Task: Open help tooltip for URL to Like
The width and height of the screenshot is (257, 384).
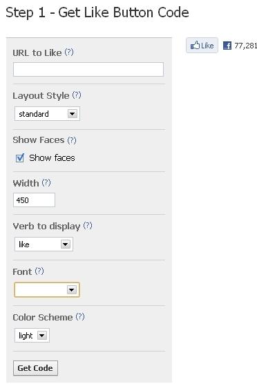Action: click(69, 52)
